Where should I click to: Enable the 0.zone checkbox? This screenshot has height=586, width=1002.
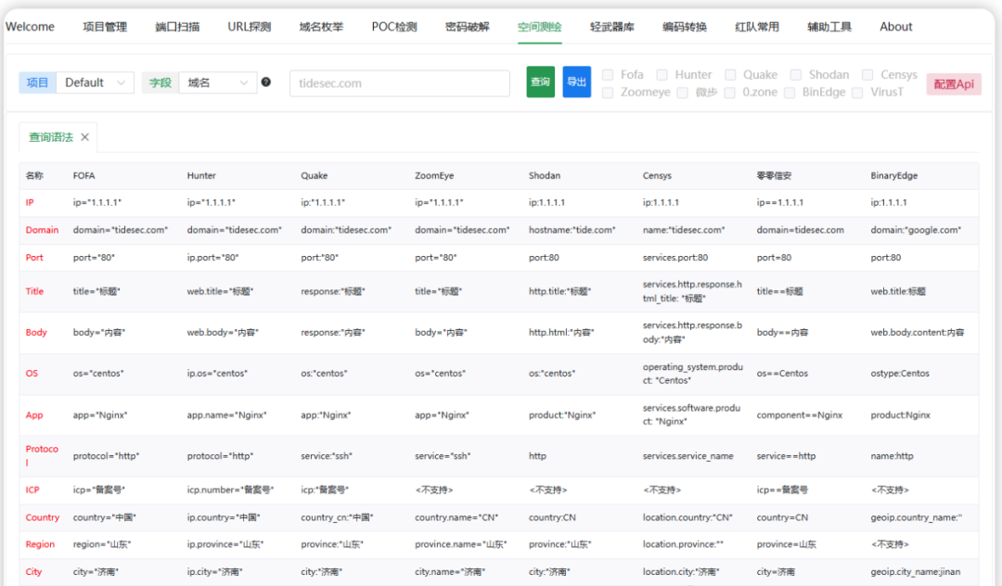pos(730,93)
